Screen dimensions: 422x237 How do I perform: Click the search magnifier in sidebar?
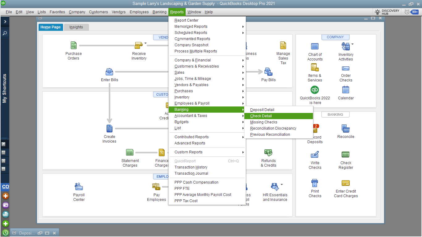coord(5,33)
